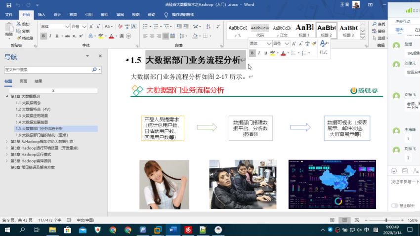Switch to 页面 tab in navigation pane
The image size is (420, 236).
point(23,81)
